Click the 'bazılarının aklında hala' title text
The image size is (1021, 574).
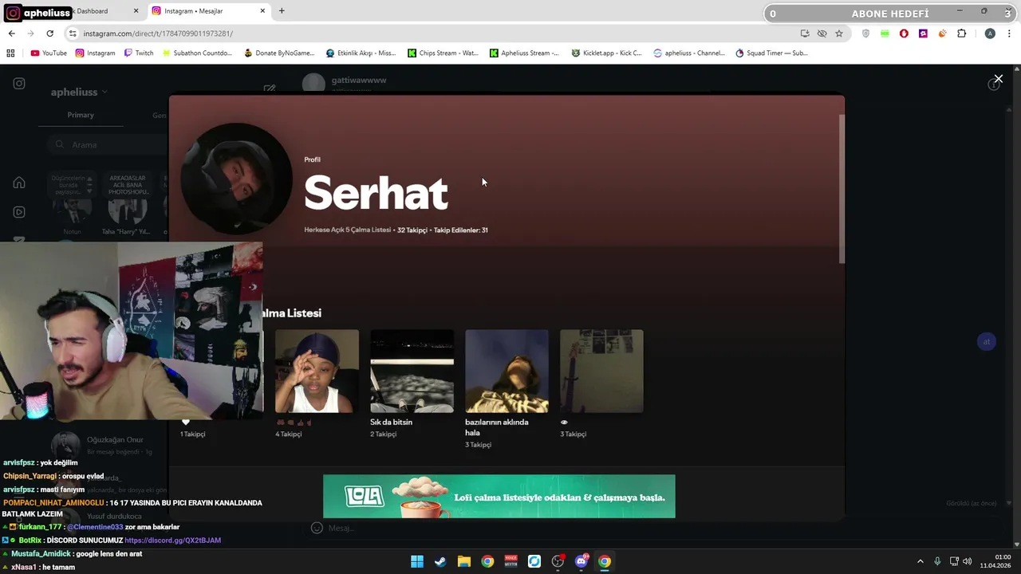click(496, 427)
